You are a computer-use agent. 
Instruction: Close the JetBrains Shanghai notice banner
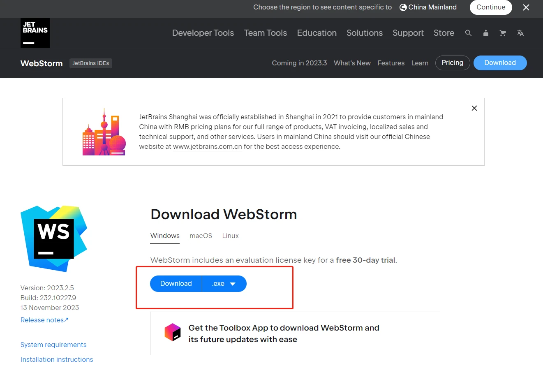tap(474, 108)
